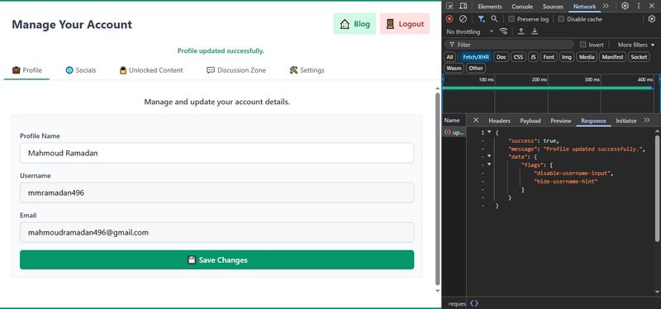Toggle the Img filter chip

click(567, 57)
